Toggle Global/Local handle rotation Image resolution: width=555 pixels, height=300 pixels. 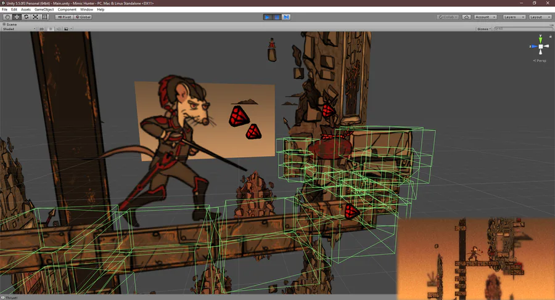click(x=83, y=17)
